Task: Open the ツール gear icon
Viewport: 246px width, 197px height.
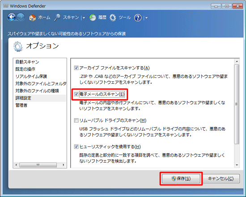Action: pos(113,17)
